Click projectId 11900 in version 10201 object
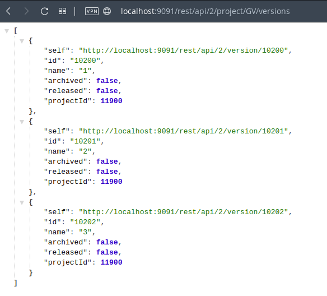Viewport: 327px width, 296px height. (111, 182)
